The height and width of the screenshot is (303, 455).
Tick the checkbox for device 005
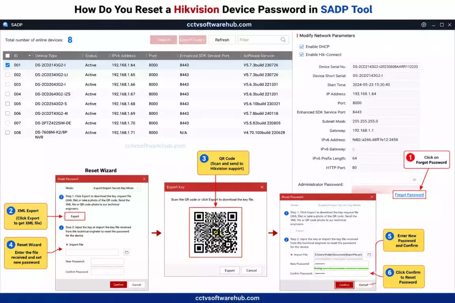tap(8, 103)
